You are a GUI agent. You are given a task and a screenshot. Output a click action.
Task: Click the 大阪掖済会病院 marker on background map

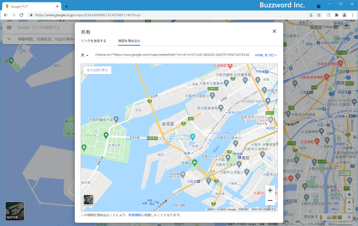coord(327,76)
